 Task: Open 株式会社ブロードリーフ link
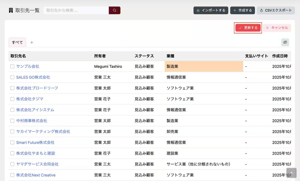[x=37, y=88]
